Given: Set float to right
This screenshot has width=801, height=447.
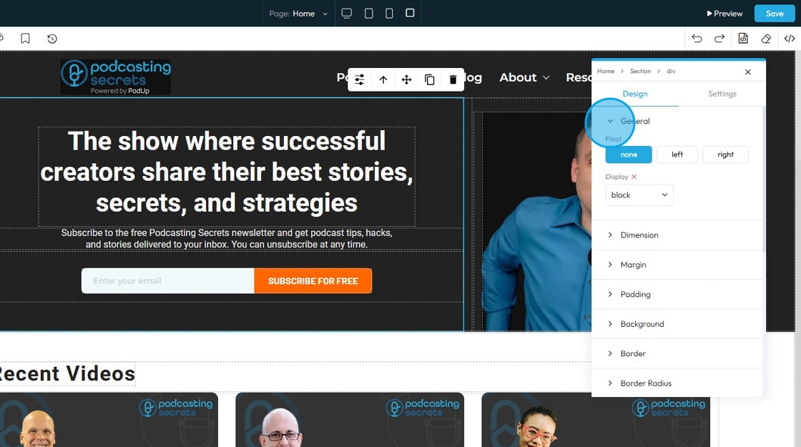Looking at the screenshot, I should click(x=725, y=154).
